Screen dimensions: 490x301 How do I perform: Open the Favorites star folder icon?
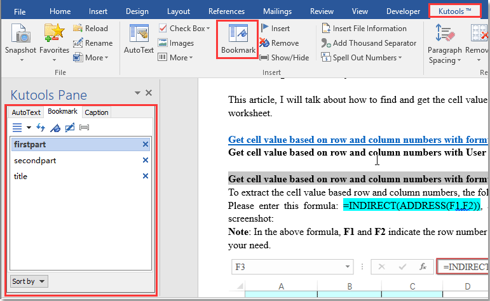coord(54,33)
